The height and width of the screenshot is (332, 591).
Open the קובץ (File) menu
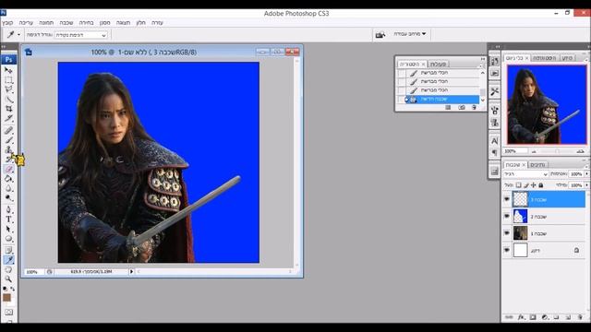click(7, 23)
